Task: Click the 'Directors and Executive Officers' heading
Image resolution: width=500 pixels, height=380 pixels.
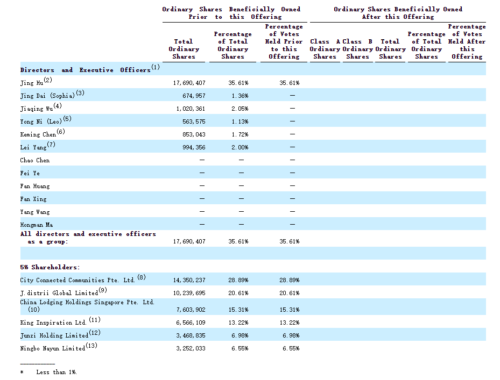Action: [85, 70]
